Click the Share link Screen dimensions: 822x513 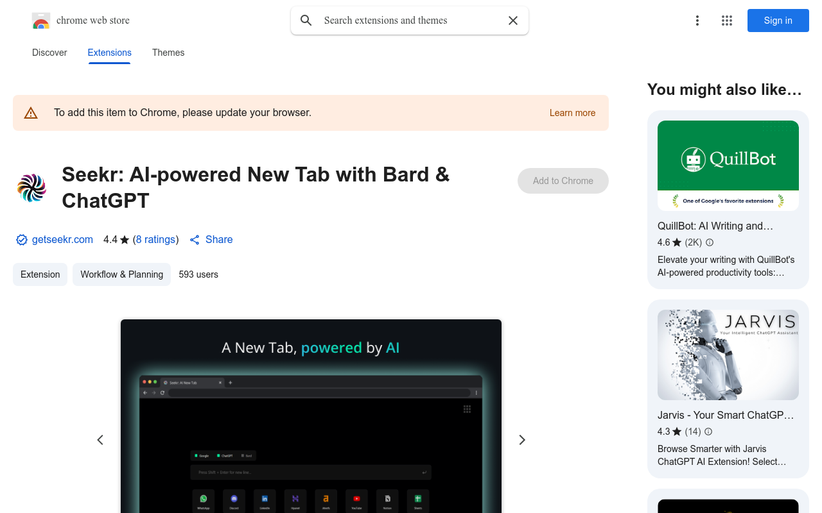219,240
